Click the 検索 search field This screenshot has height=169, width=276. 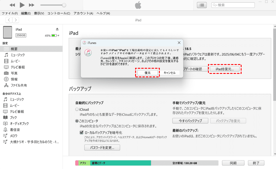235,5
